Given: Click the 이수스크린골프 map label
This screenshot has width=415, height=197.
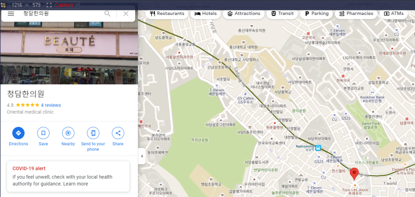Looking at the screenshot, I should (x=367, y=163).
